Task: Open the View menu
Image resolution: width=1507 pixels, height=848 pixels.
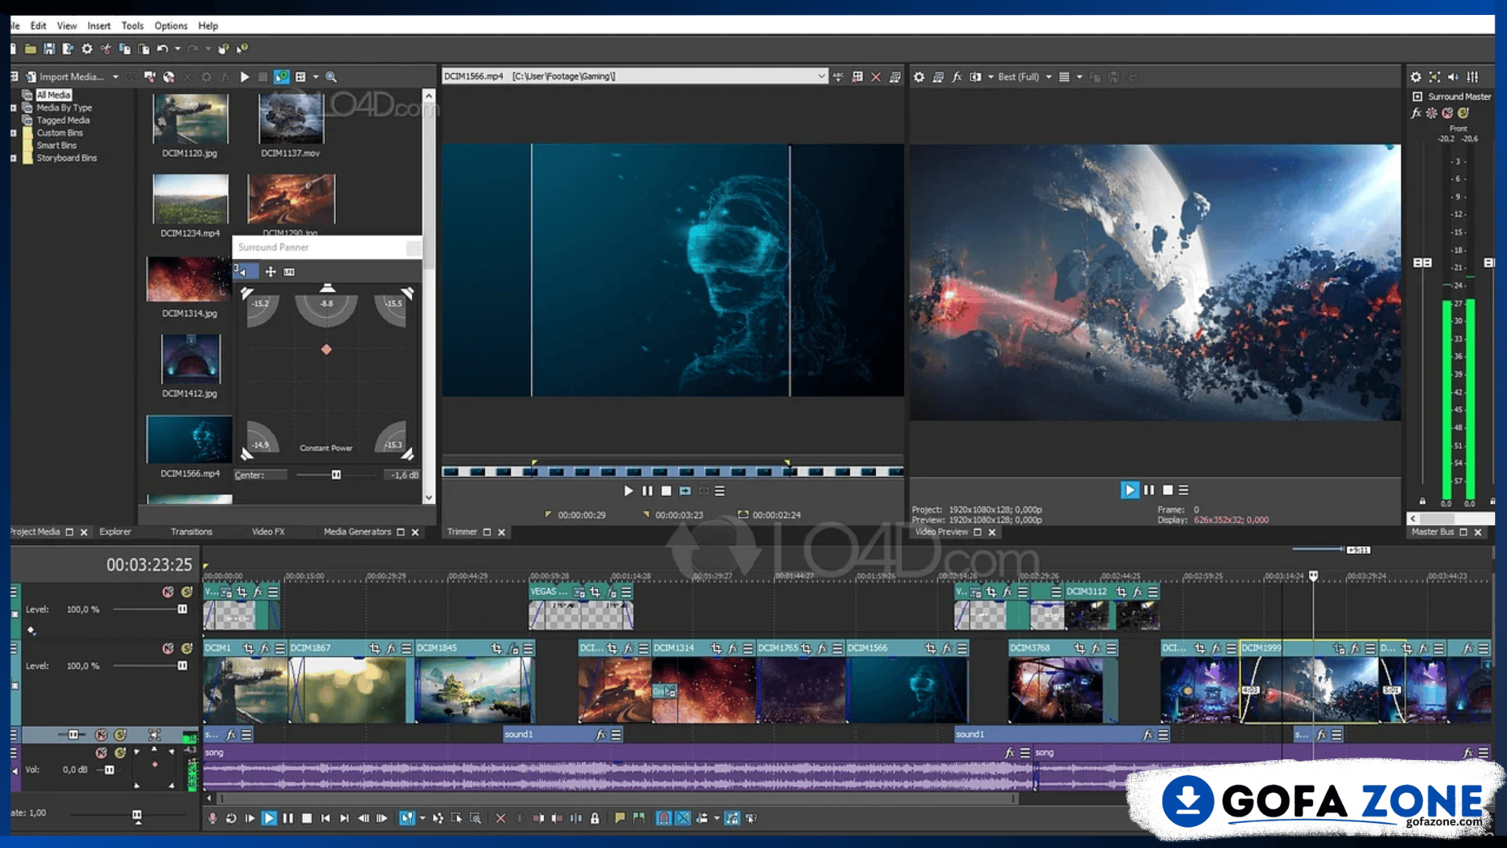Action: (67, 25)
